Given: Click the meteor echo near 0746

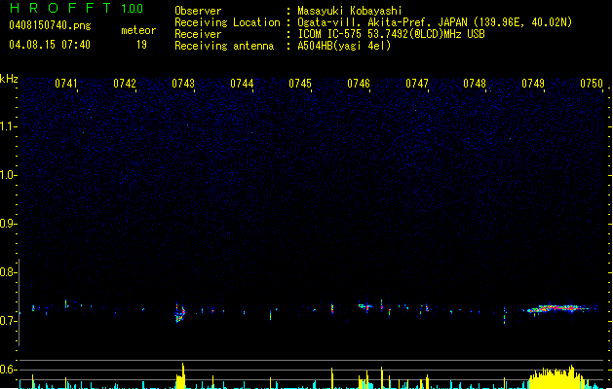Looking at the screenshot, I should [365, 306].
